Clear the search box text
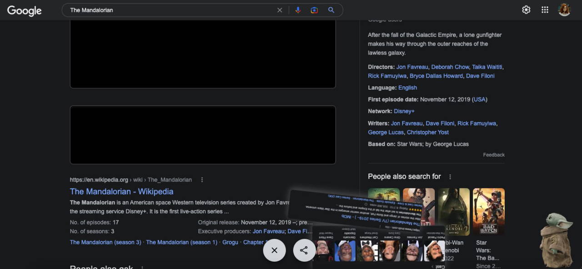Viewport: 582px width, 269px height. [x=280, y=10]
